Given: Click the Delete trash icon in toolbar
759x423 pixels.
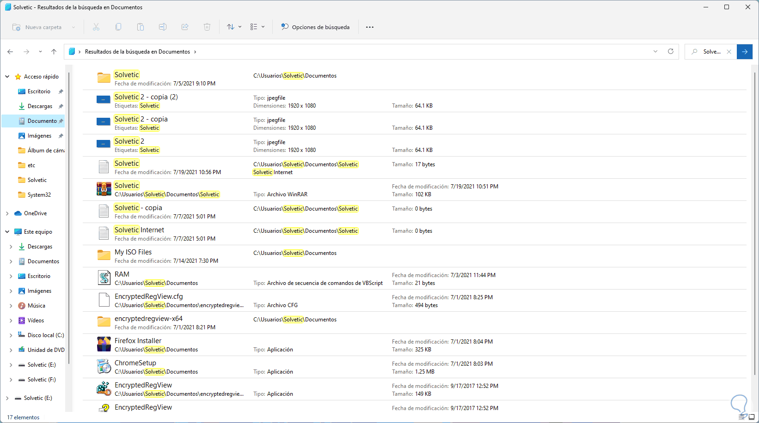Looking at the screenshot, I should pyautogui.click(x=207, y=27).
